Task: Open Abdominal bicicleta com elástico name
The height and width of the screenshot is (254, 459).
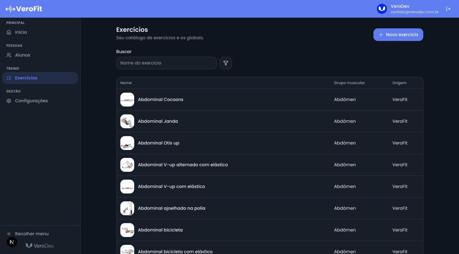Action: click(175, 251)
